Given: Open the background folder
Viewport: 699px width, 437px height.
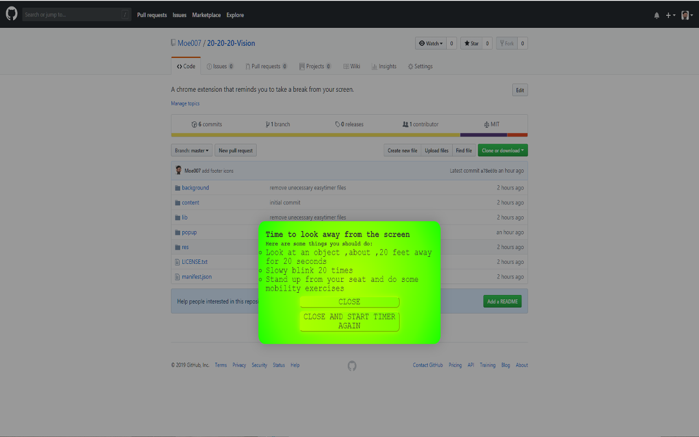Looking at the screenshot, I should [x=196, y=188].
